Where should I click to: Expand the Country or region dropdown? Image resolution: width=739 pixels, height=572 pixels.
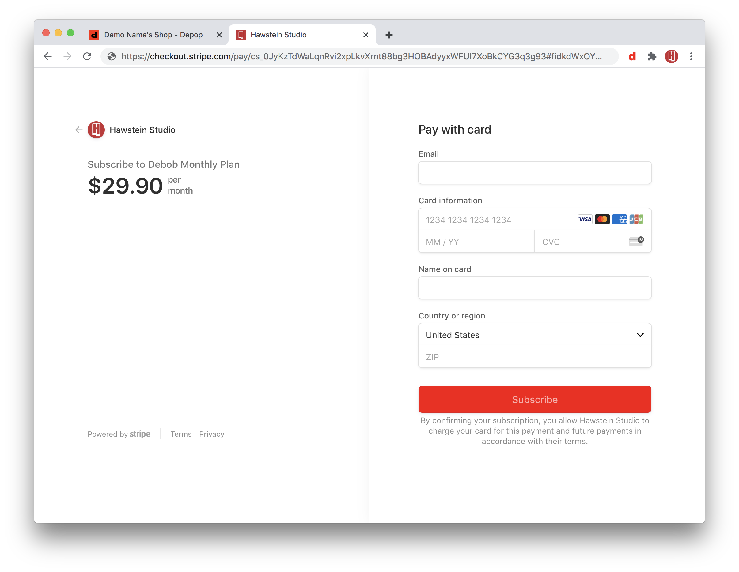pos(535,335)
